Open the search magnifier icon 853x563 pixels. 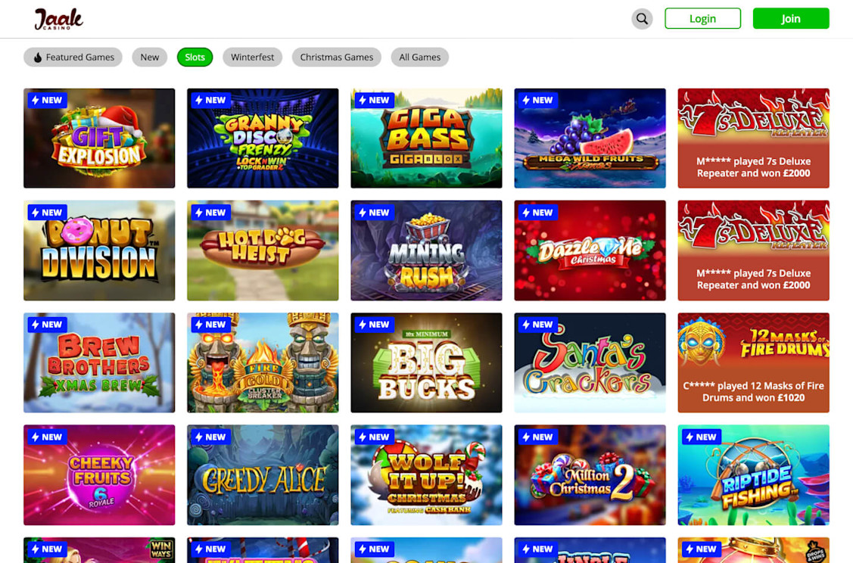642,18
